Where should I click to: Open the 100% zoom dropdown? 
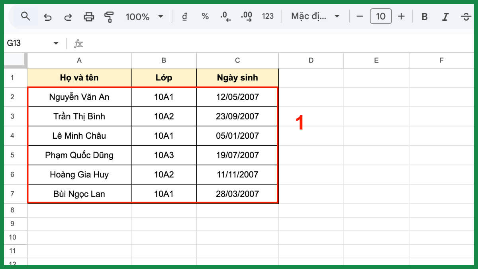point(145,17)
